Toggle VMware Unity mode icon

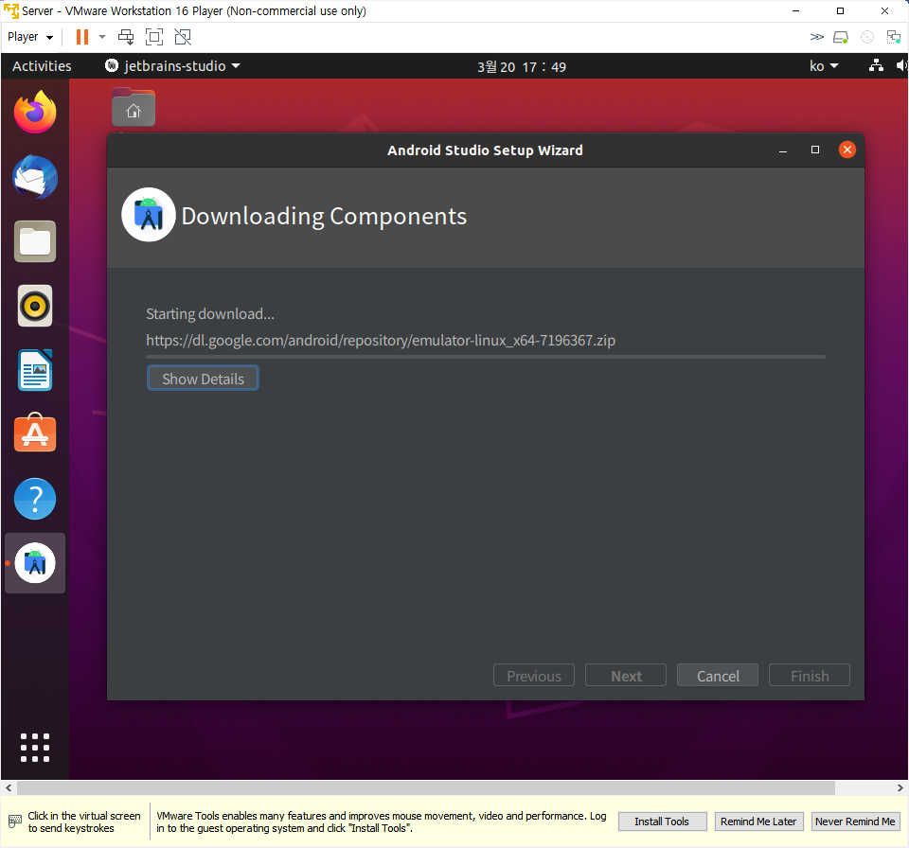click(x=183, y=37)
